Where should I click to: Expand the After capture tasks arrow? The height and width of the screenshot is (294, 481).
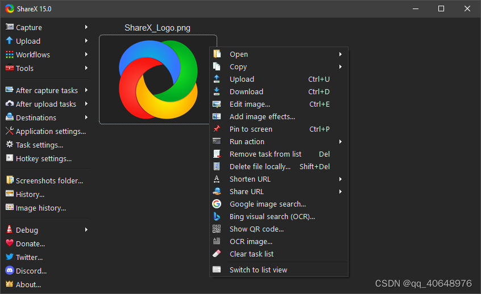point(86,90)
